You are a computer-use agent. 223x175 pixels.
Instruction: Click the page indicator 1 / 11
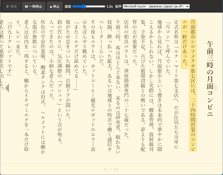coord(111,169)
